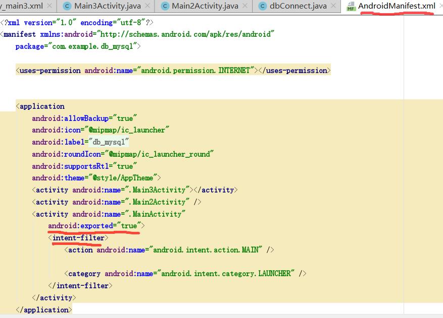443x318 pixels.
Task: Click the android.intent.category.LAUNCHER value
Action: pyautogui.click(x=226, y=274)
